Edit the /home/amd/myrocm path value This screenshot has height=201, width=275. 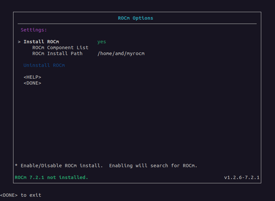[121, 53]
